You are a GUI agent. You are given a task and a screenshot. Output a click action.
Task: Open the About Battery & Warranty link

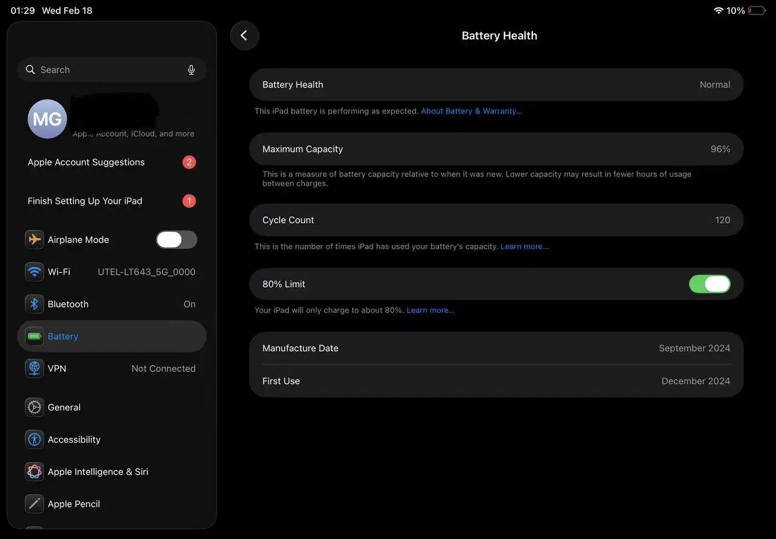[471, 111]
